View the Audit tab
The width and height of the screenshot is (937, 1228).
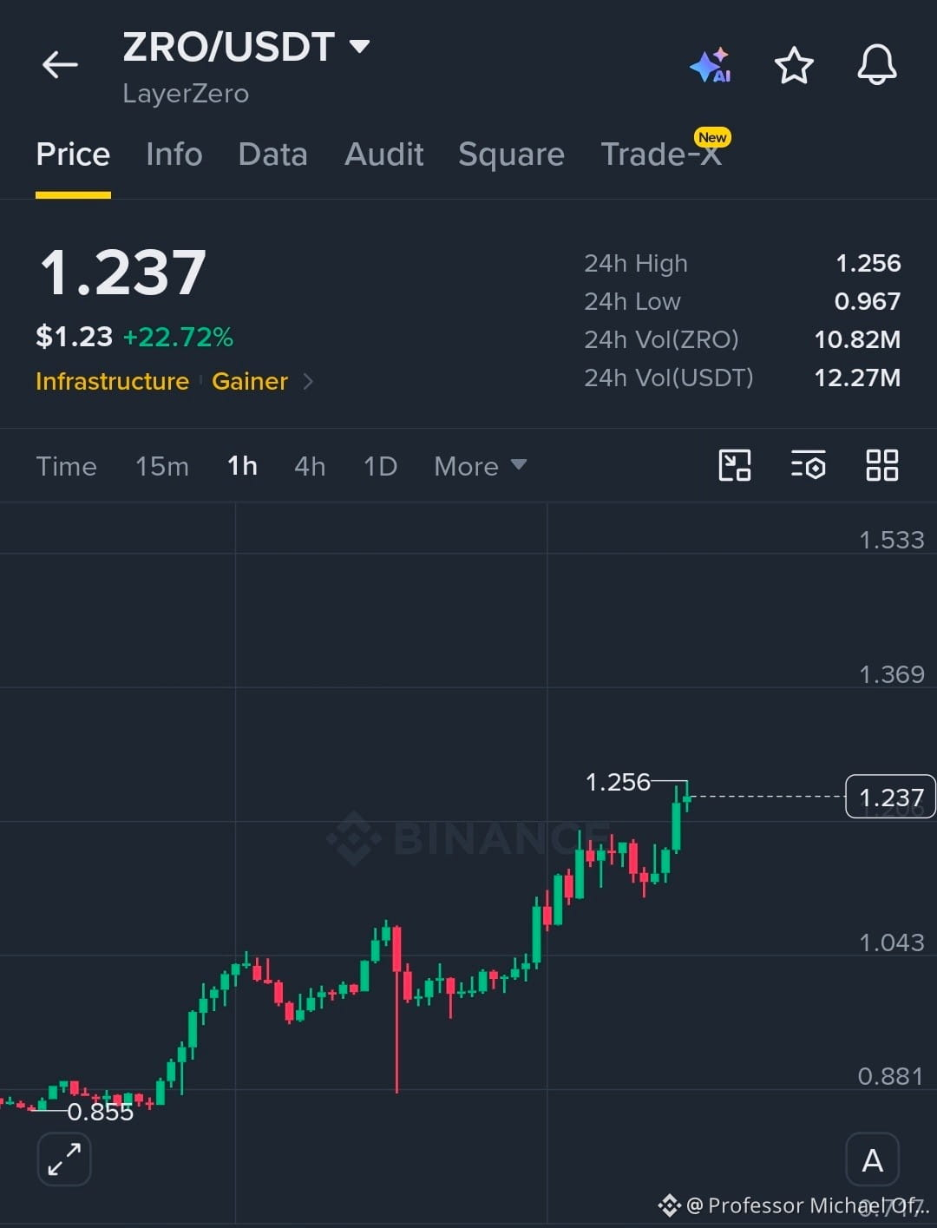coord(383,154)
